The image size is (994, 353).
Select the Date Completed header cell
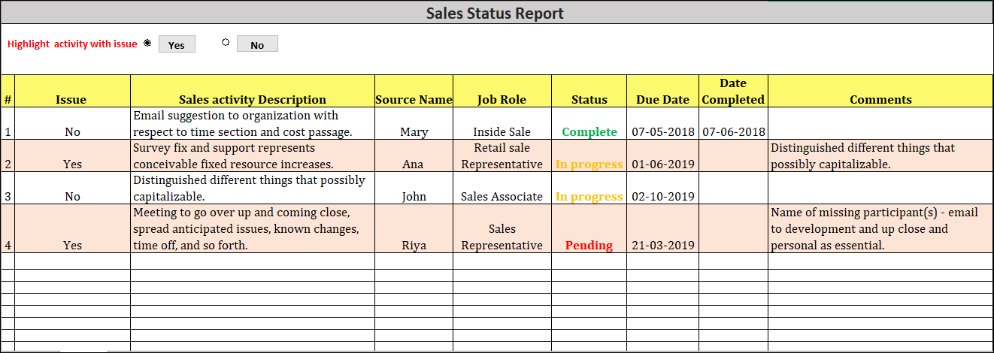(732, 91)
